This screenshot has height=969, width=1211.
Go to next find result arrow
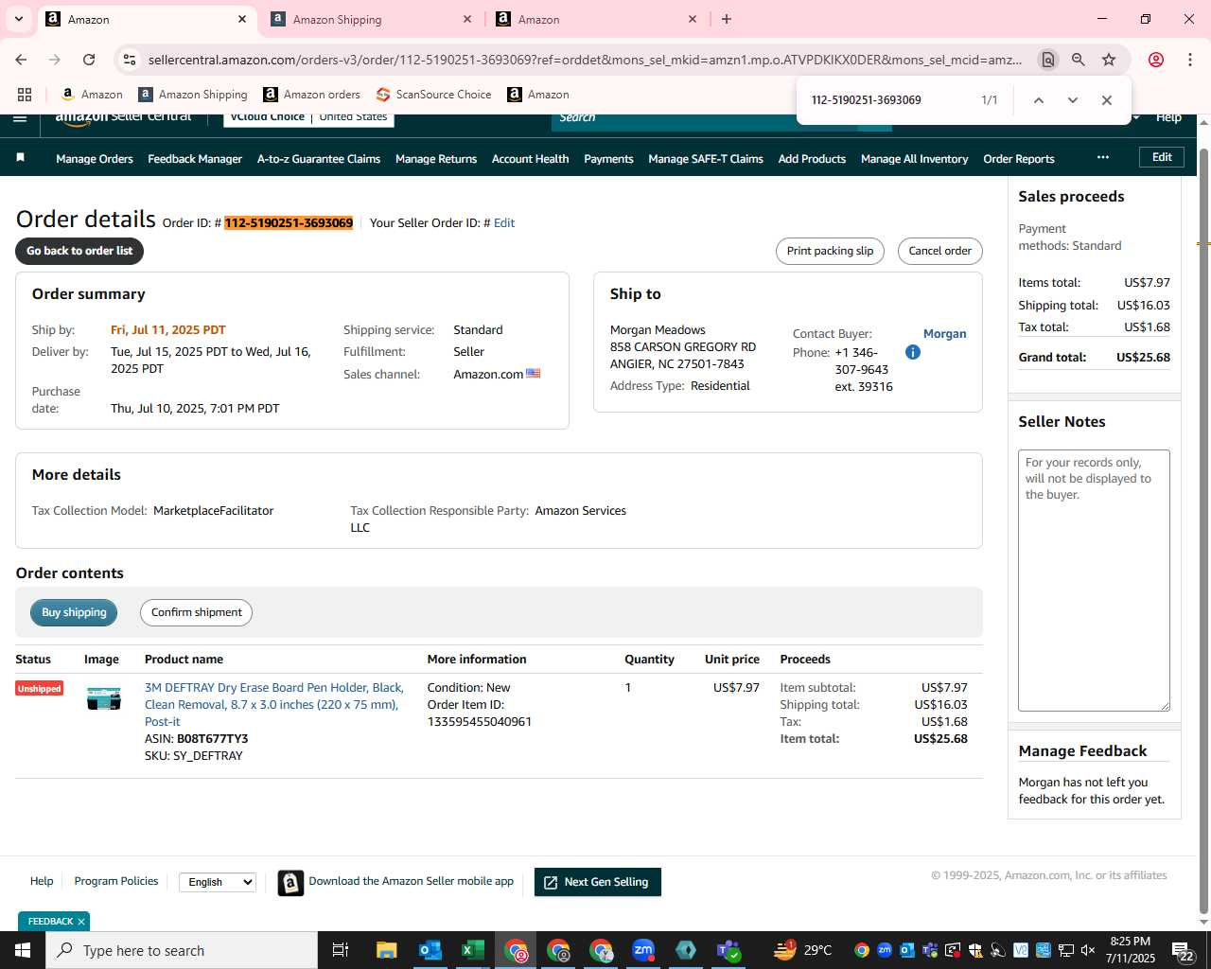click(1072, 100)
